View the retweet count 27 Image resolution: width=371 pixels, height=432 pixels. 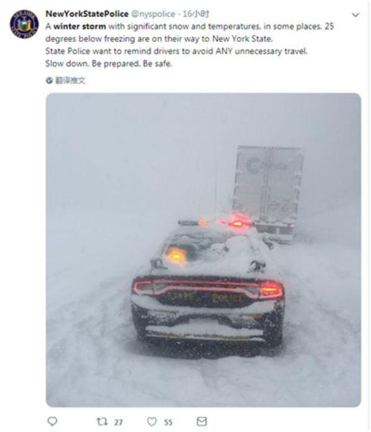coord(119,422)
